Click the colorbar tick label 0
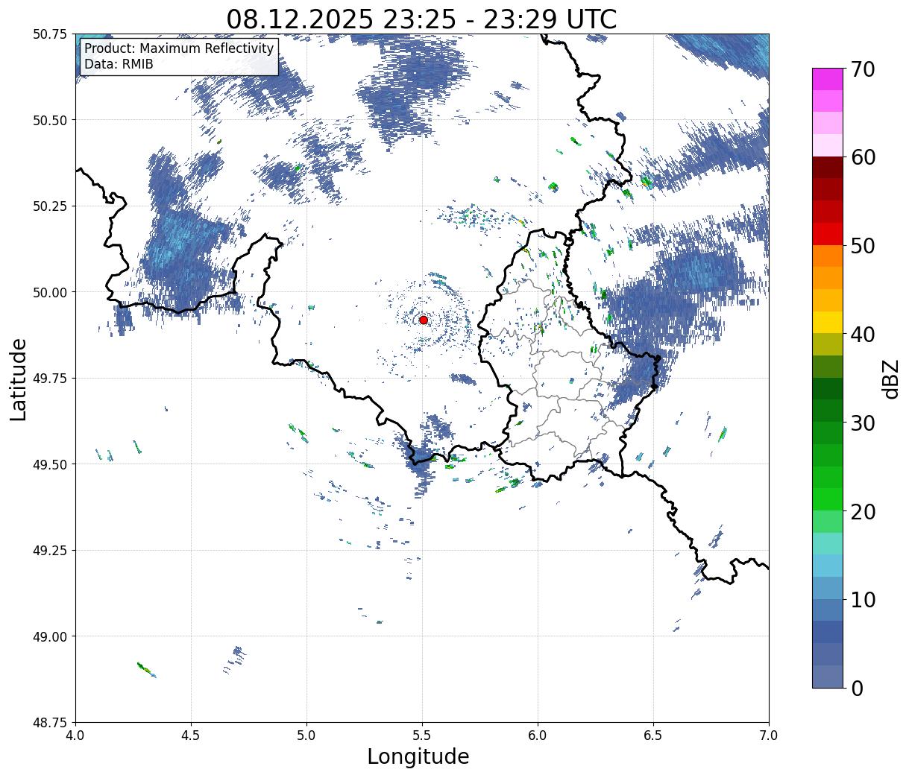Viewport: 909px width, 775px height. coord(857,688)
